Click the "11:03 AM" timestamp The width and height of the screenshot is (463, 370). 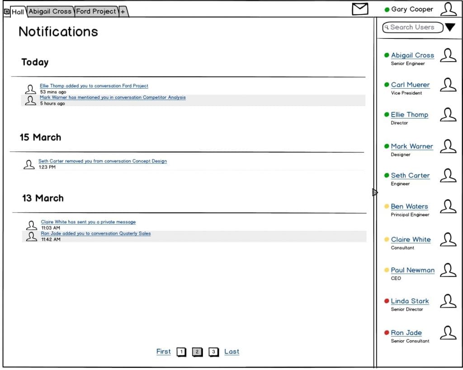click(51, 228)
